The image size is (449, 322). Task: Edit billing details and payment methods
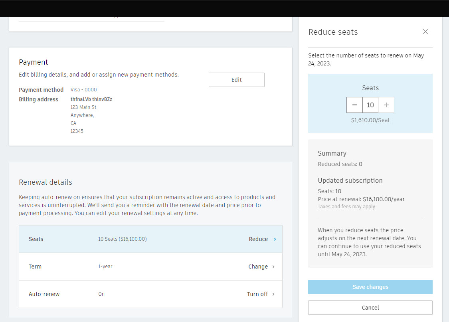coord(236,79)
